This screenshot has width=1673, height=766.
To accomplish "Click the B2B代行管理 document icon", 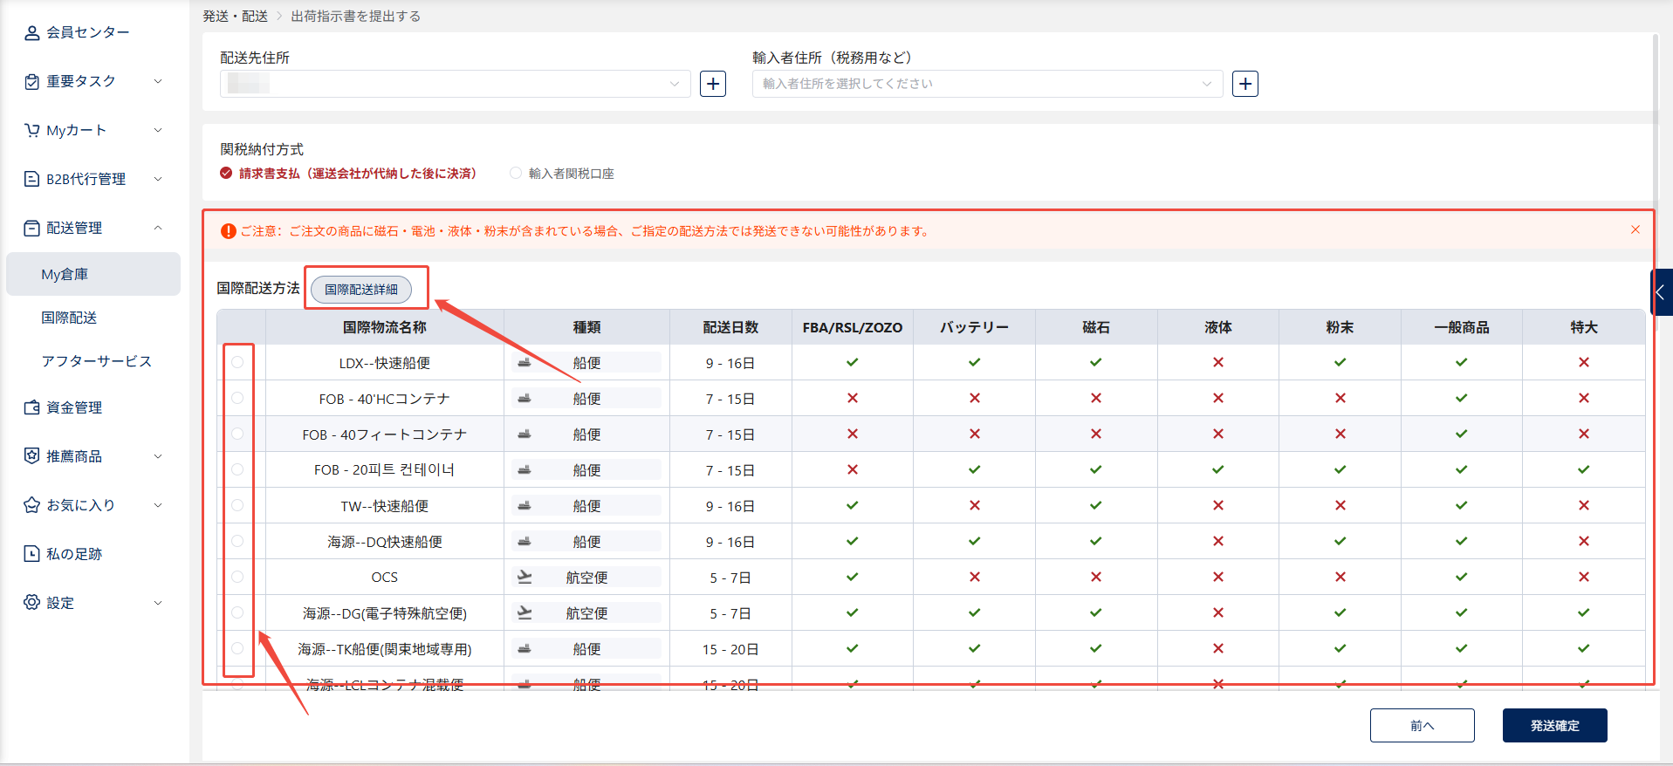I will 32,179.
